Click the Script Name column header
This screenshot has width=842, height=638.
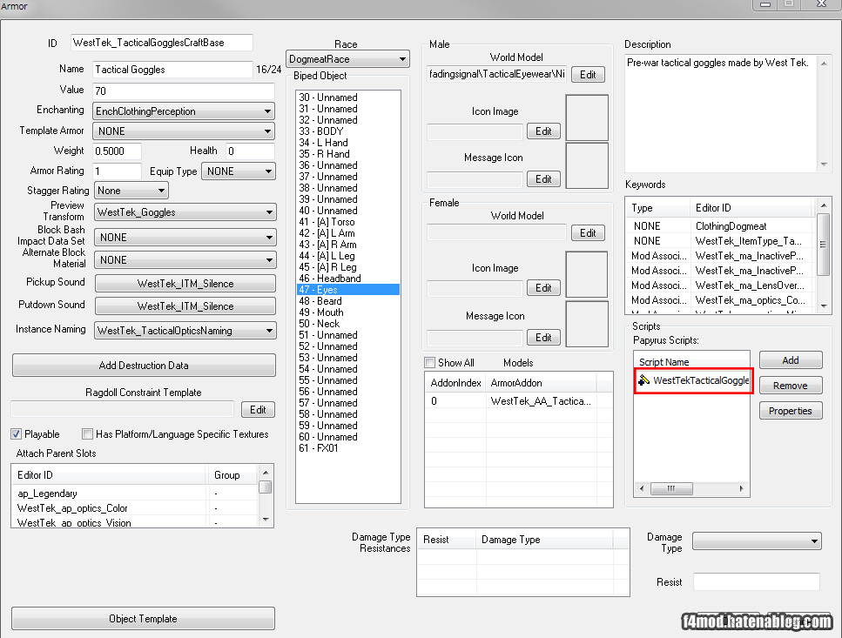coord(691,362)
